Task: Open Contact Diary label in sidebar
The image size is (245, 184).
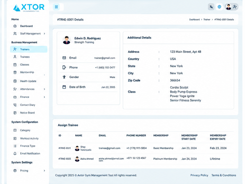Action: (x=28, y=105)
